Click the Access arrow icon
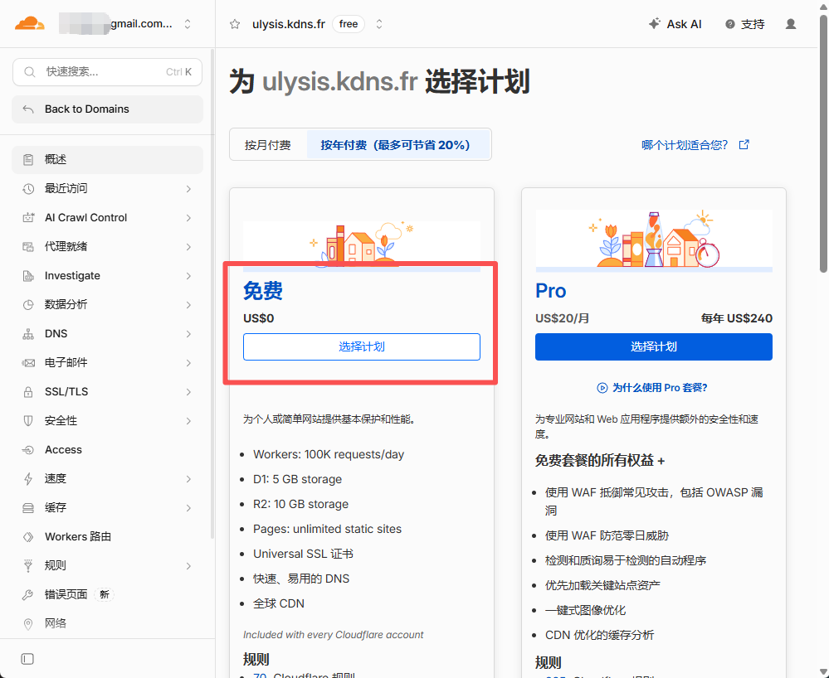The image size is (829, 678). point(28,450)
